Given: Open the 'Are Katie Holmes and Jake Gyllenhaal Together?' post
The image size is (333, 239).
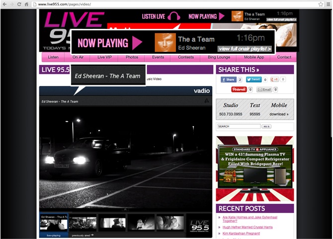Looking at the screenshot, I should (250, 219).
